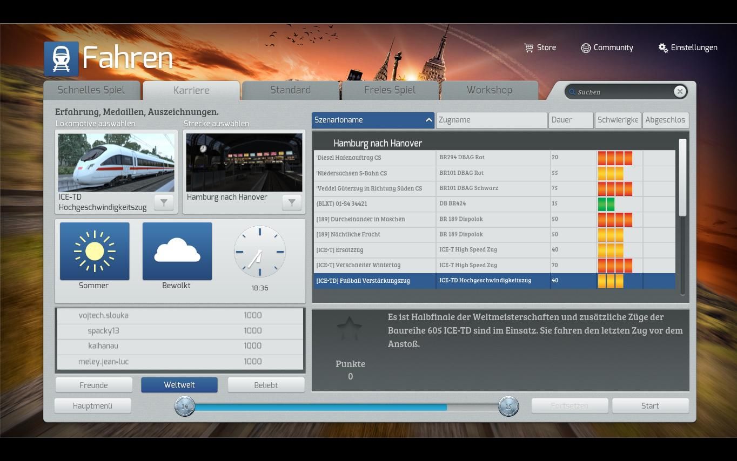Select scenario (BLXT) 01-S4 34421
This screenshot has width=737, height=461.
375,204
